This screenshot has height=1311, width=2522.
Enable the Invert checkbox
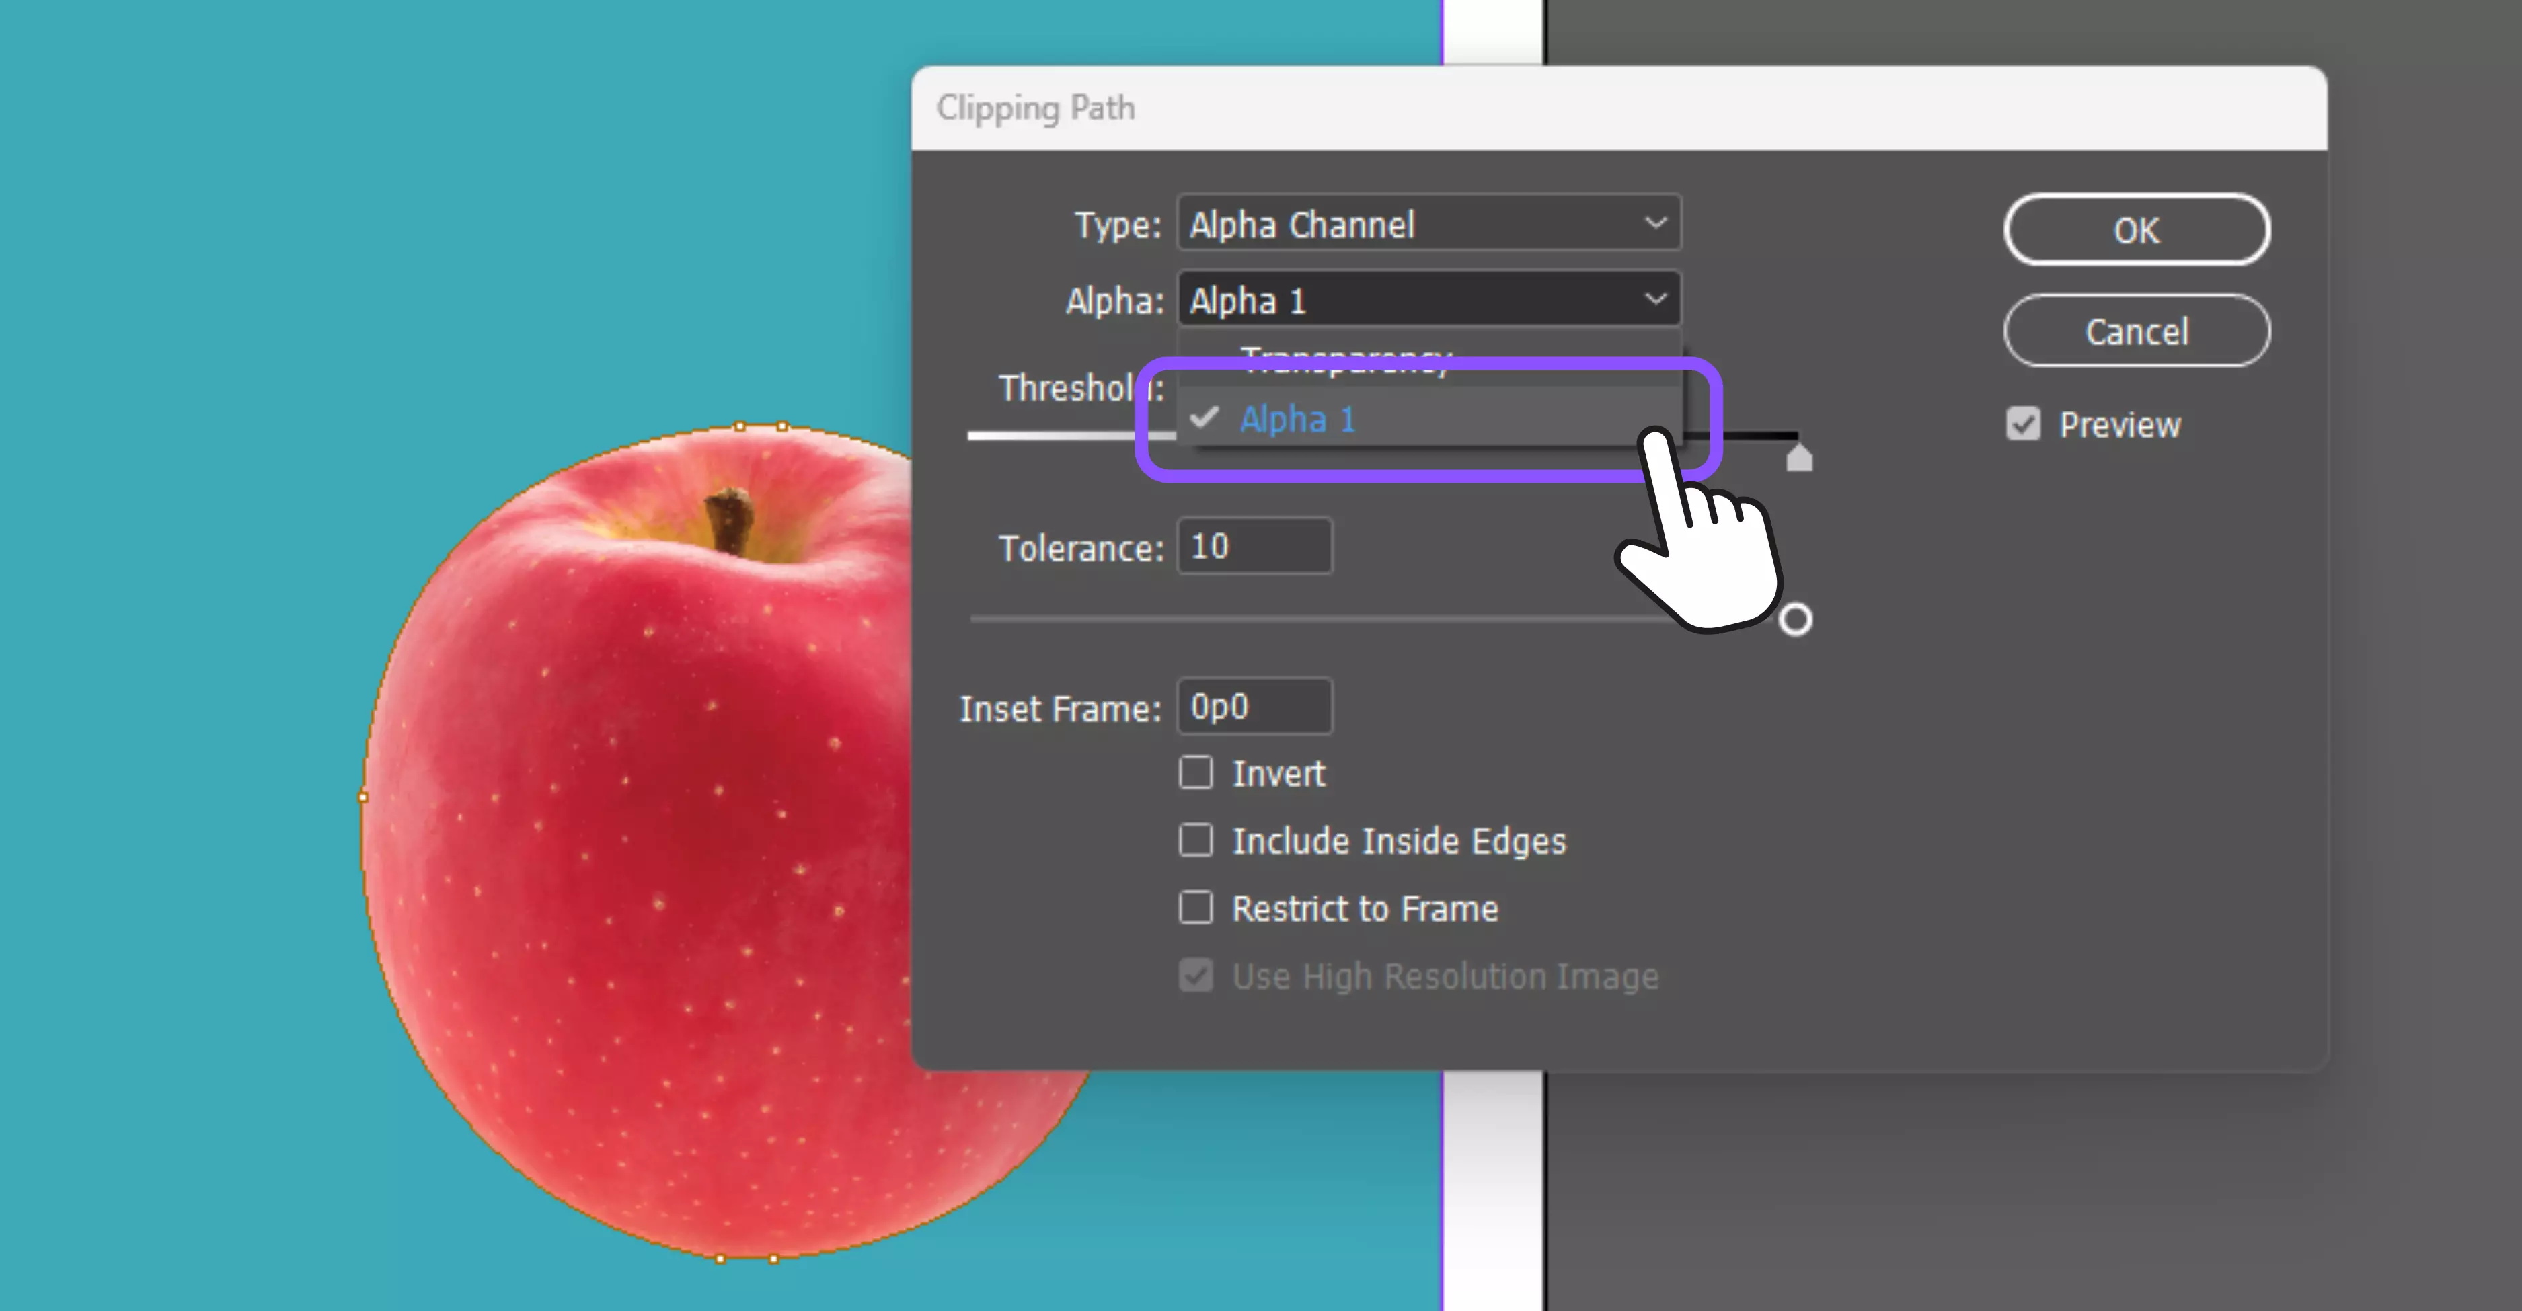coord(1195,773)
